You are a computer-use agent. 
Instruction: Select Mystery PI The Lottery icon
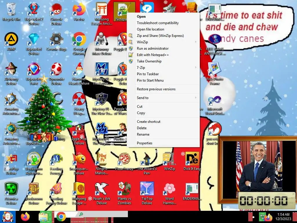pyautogui.click(x=102, y=73)
